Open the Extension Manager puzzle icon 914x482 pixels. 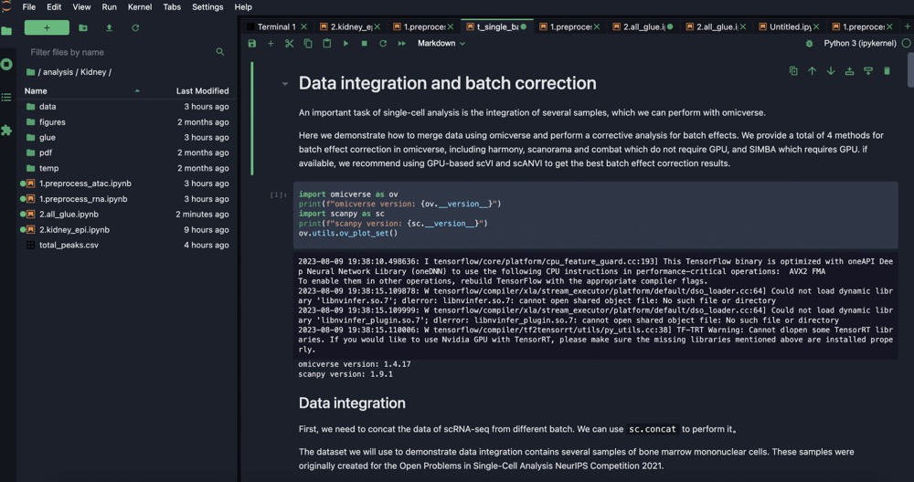click(x=6, y=131)
